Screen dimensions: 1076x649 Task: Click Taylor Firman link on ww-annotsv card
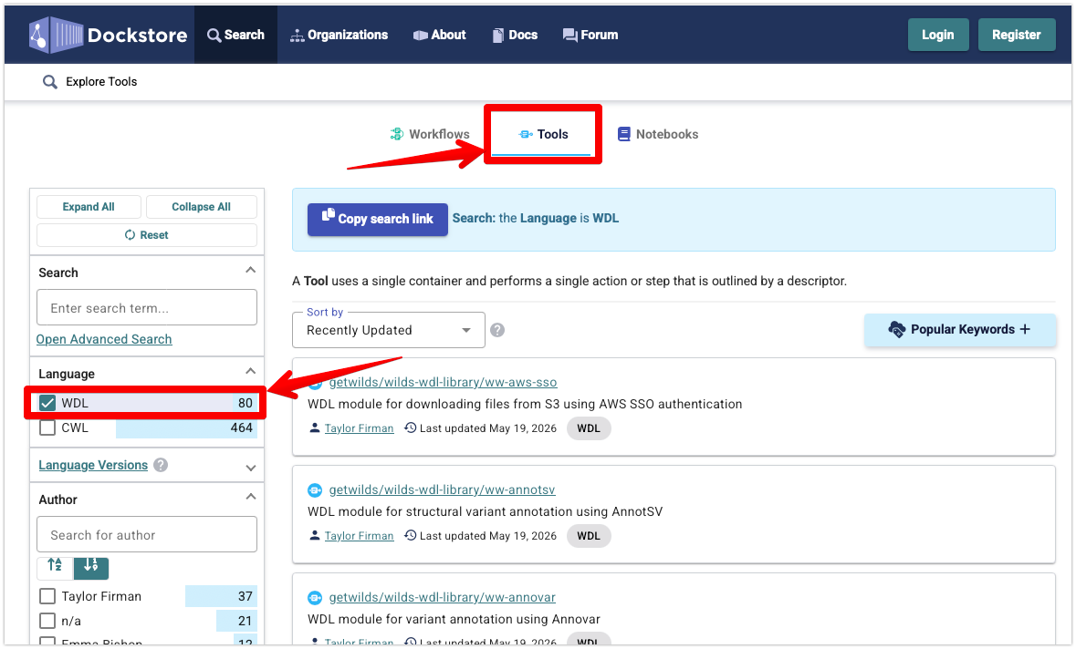[x=359, y=536]
